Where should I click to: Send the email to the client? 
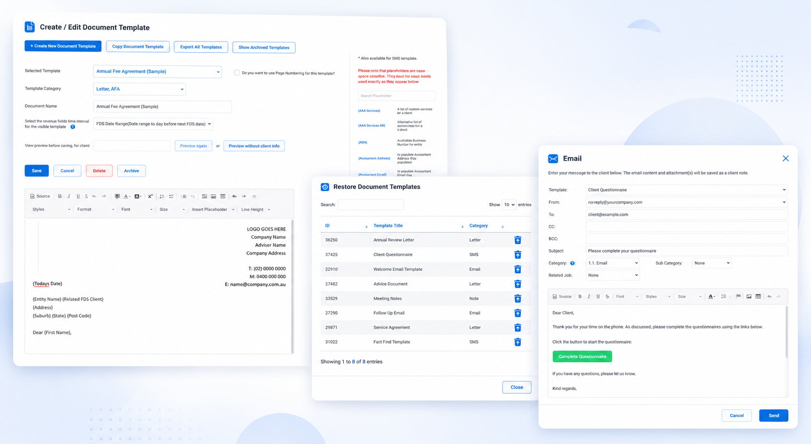[774, 415]
